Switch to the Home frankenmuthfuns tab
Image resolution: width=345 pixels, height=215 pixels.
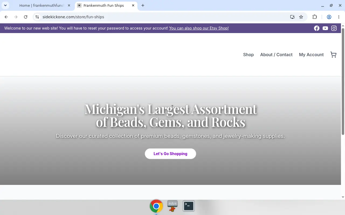pyautogui.click(x=42, y=5)
